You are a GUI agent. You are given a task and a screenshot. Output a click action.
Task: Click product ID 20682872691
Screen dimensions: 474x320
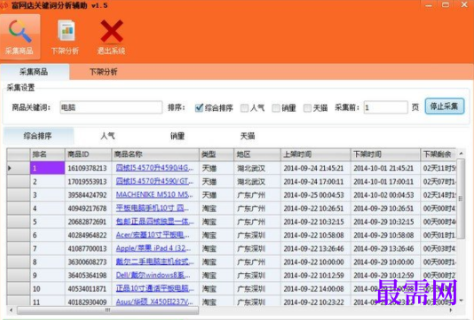pos(87,222)
